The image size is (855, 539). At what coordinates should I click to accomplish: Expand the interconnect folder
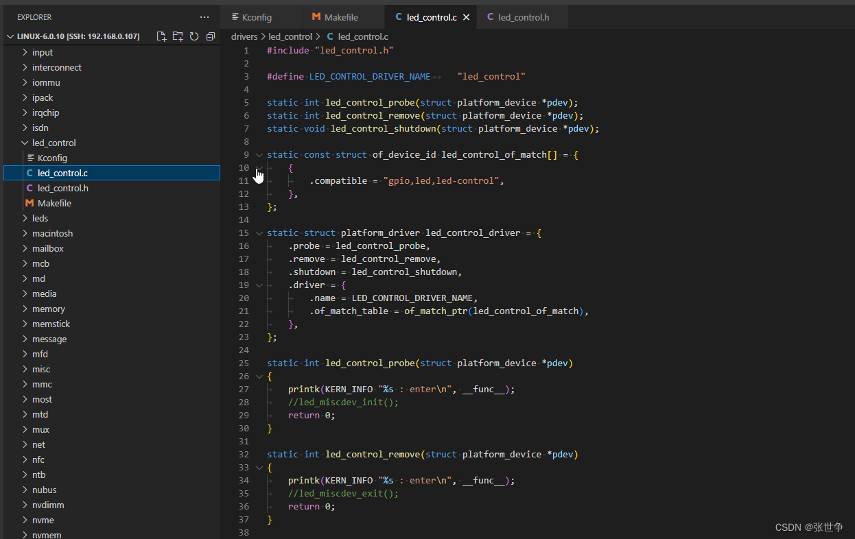[25, 67]
